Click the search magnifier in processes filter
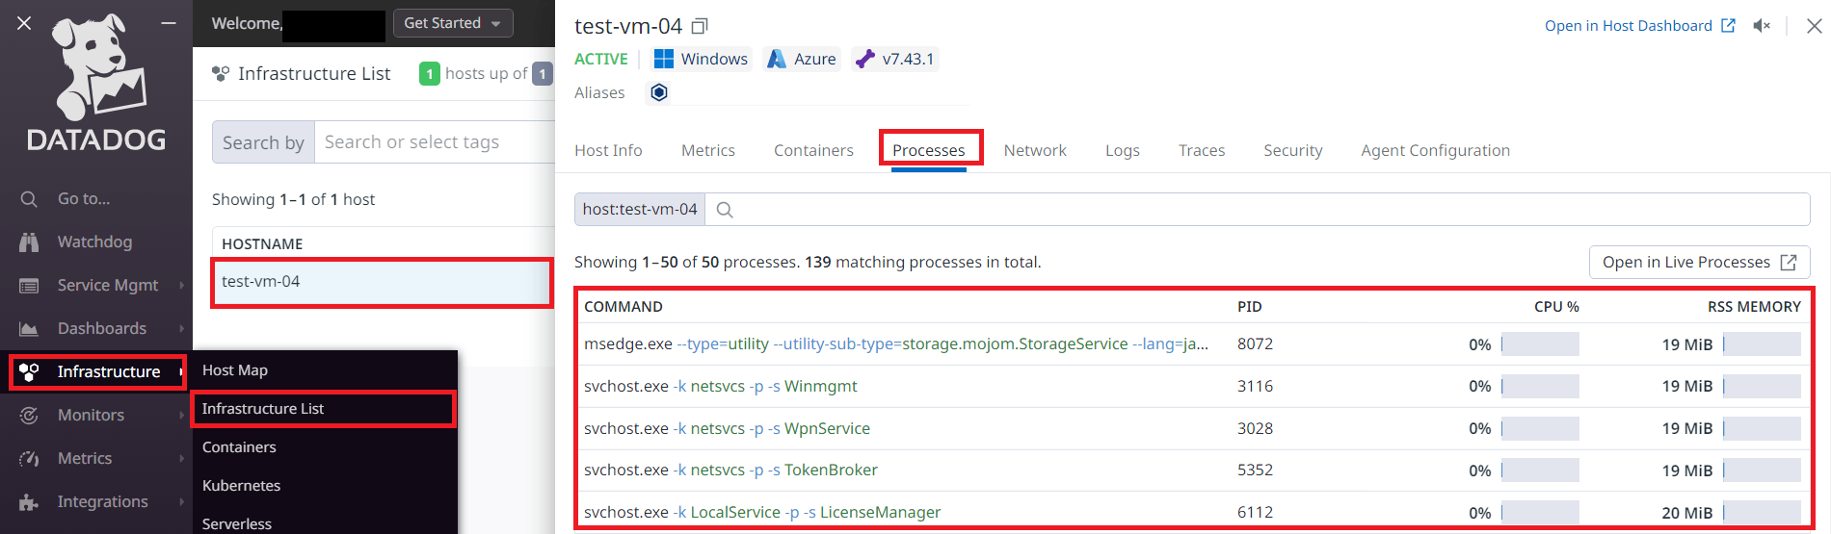Viewport: 1831px width, 534px height. click(725, 210)
